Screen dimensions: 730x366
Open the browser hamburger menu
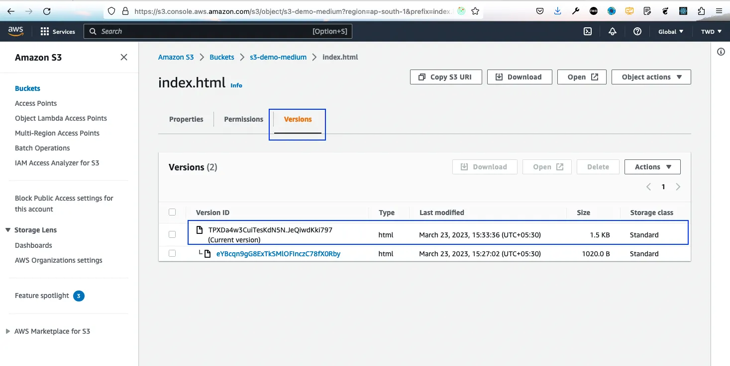719,11
